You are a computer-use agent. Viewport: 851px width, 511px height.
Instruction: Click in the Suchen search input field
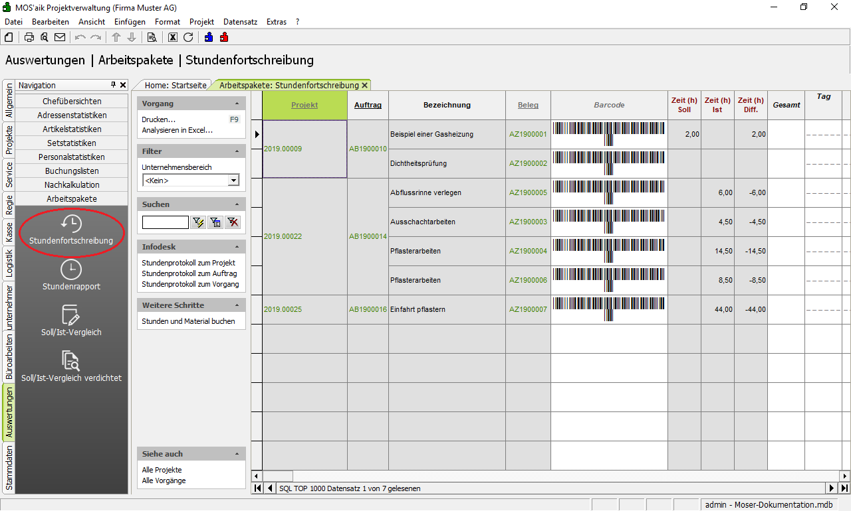click(166, 222)
